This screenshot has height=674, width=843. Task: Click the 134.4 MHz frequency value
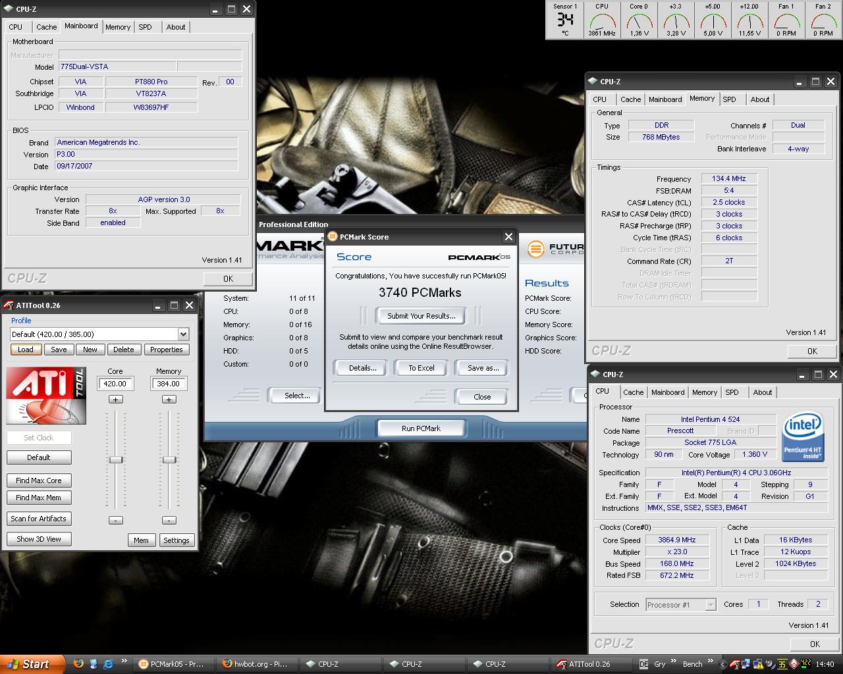(729, 178)
